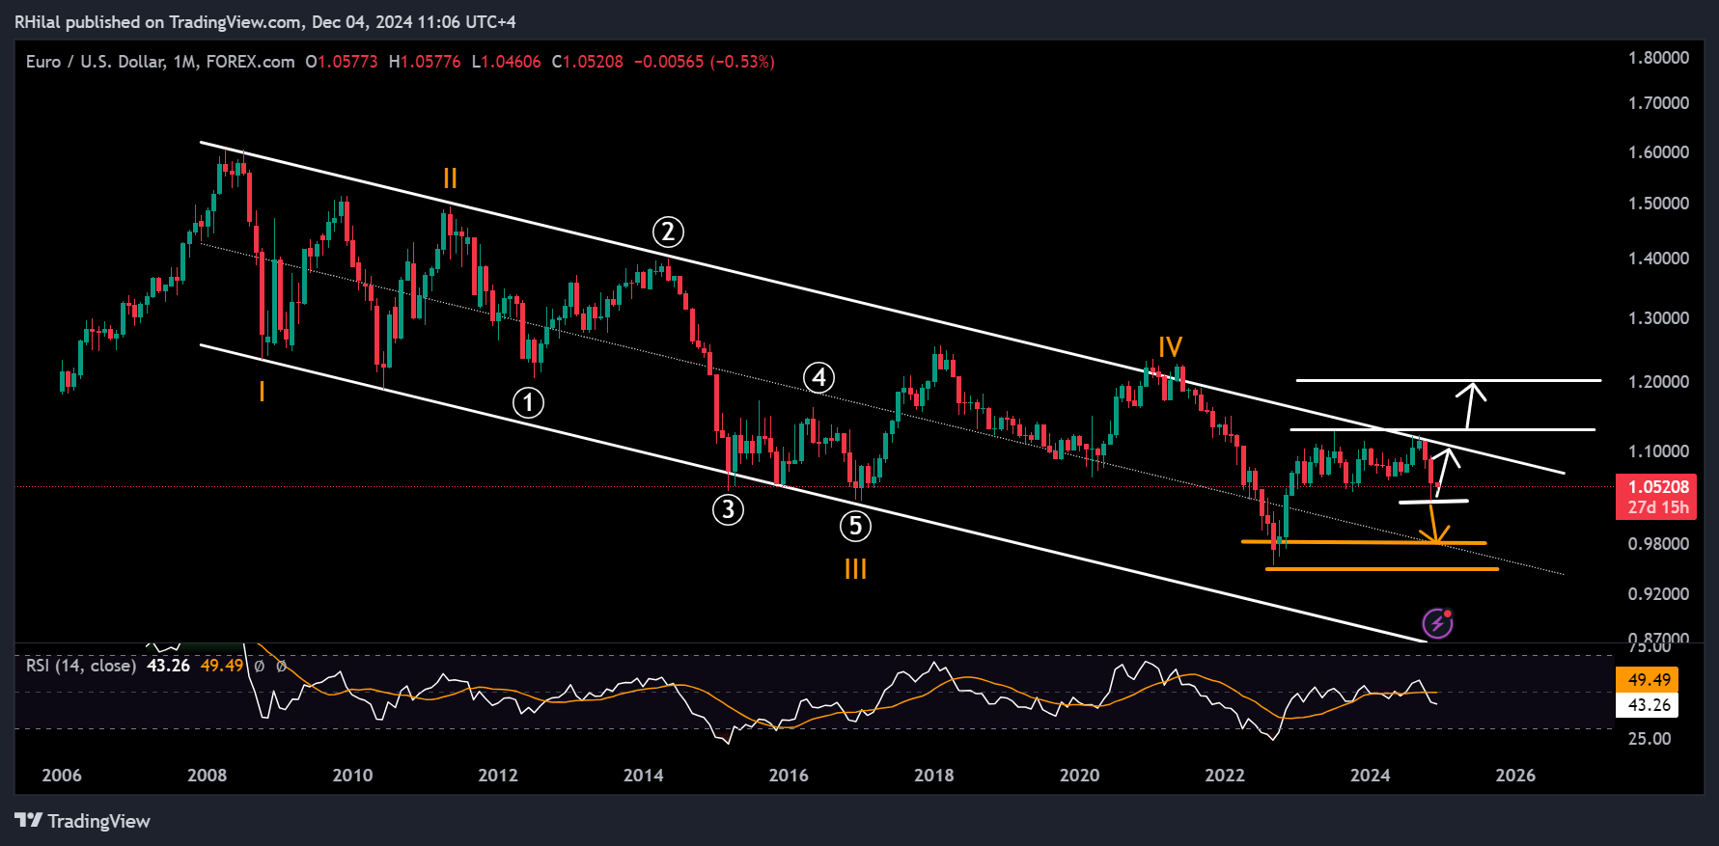Click the 25.00 RSI axis label
The height and width of the screenshot is (846, 1719).
(x=1650, y=739)
